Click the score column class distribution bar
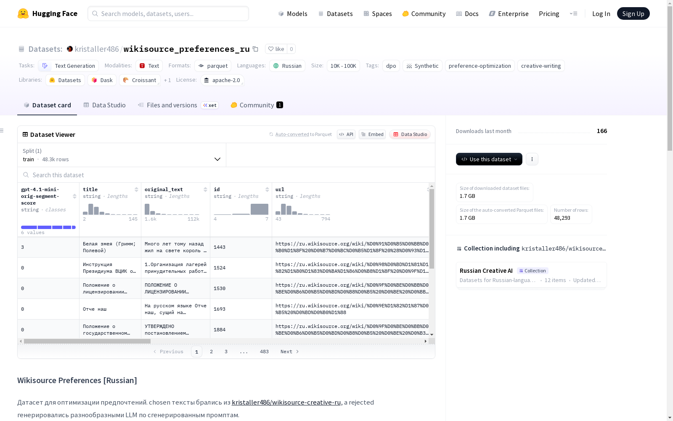This screenshot has width=673, height=421. (x=48, y=227)
